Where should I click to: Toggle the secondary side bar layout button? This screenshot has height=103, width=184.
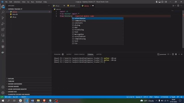point(162,2)
